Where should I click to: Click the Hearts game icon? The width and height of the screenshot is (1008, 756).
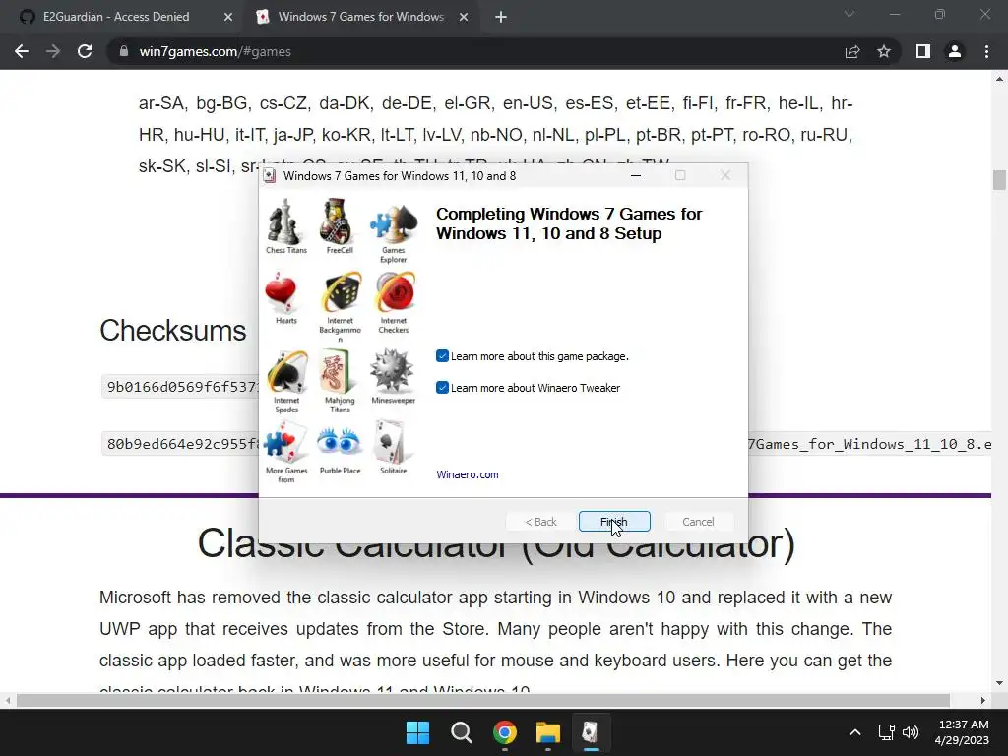pyautogui.click(x=281, y=292)
